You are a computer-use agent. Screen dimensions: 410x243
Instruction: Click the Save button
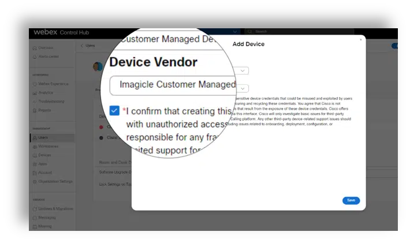[x=351, y=200]
